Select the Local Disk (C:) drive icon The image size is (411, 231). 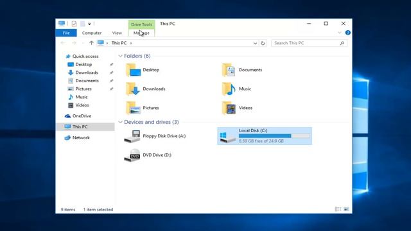tap(227, 137)
